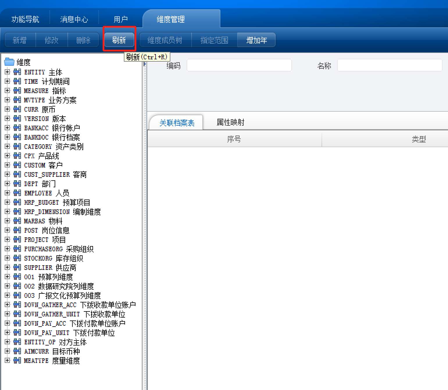
Task: Open the 功能导航 tab
Action: [25, 19]
